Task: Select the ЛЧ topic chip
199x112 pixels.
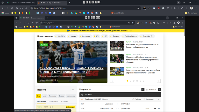Action: (x=96, y=36)
